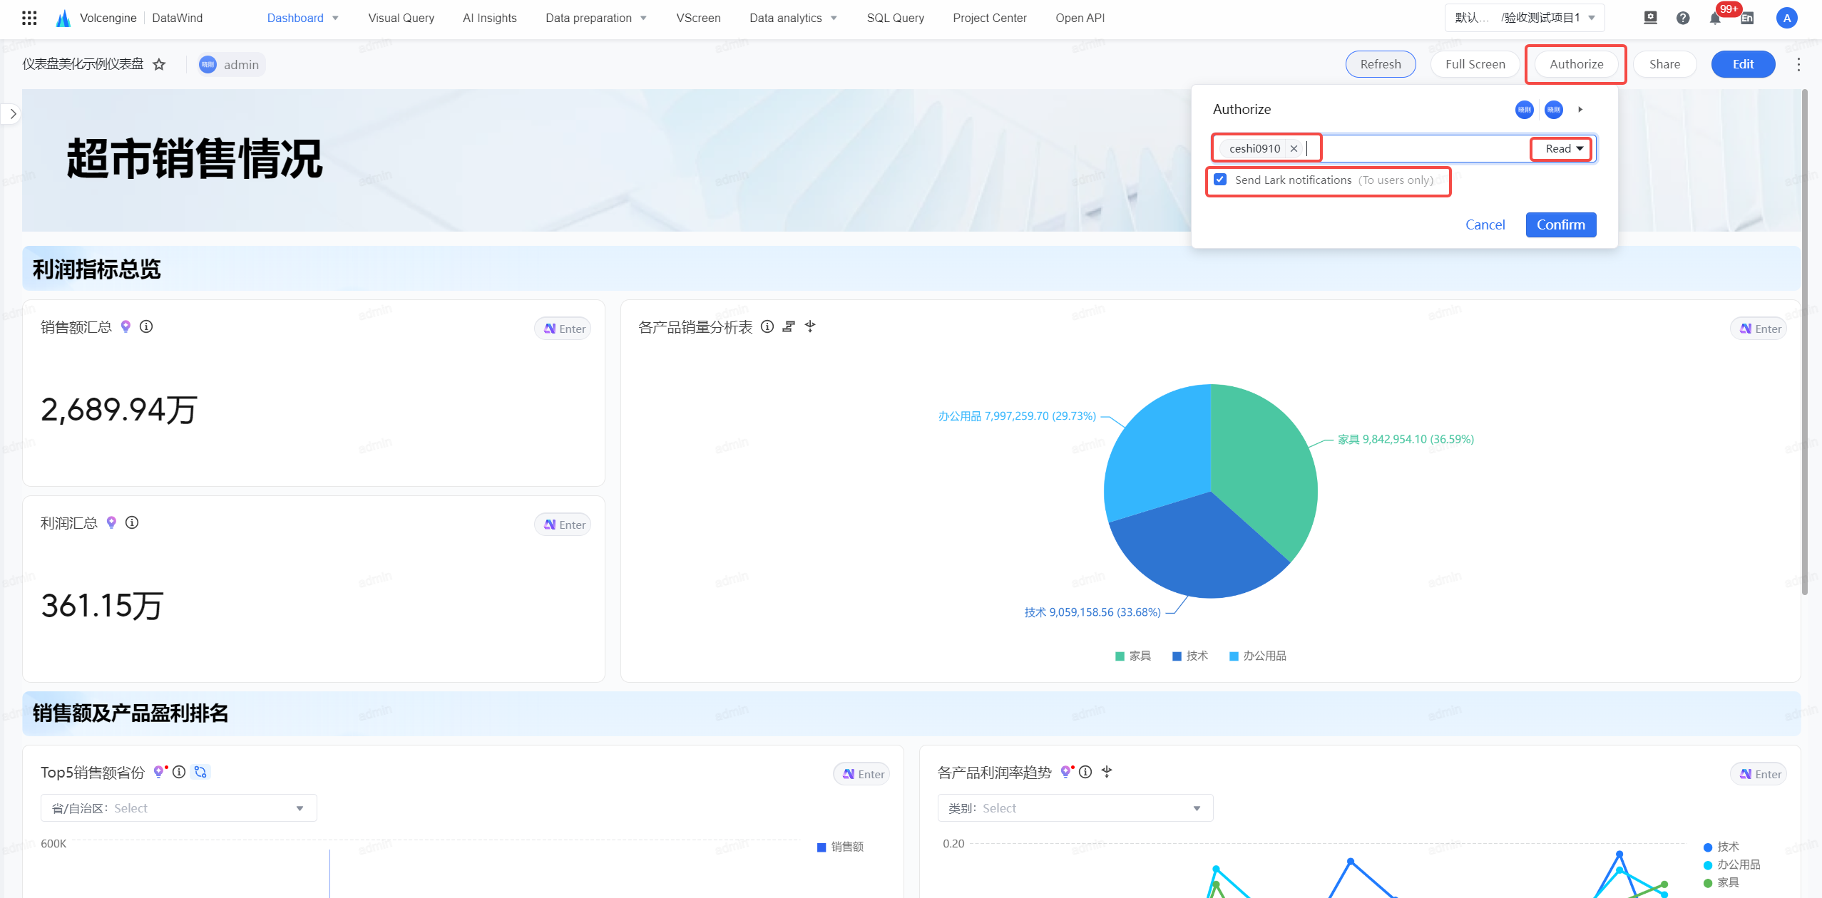Click the second authorized user avatar in popup
Screen dimensions: 1822x898
(1554, 110)
